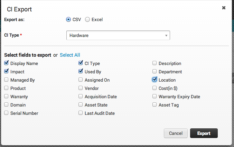234x147 pixels.
Task: Uncheck the Used By checkbox
Action: click(x=81, y=72)
